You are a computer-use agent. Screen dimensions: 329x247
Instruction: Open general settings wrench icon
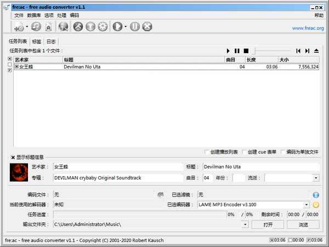click(78, 26)
